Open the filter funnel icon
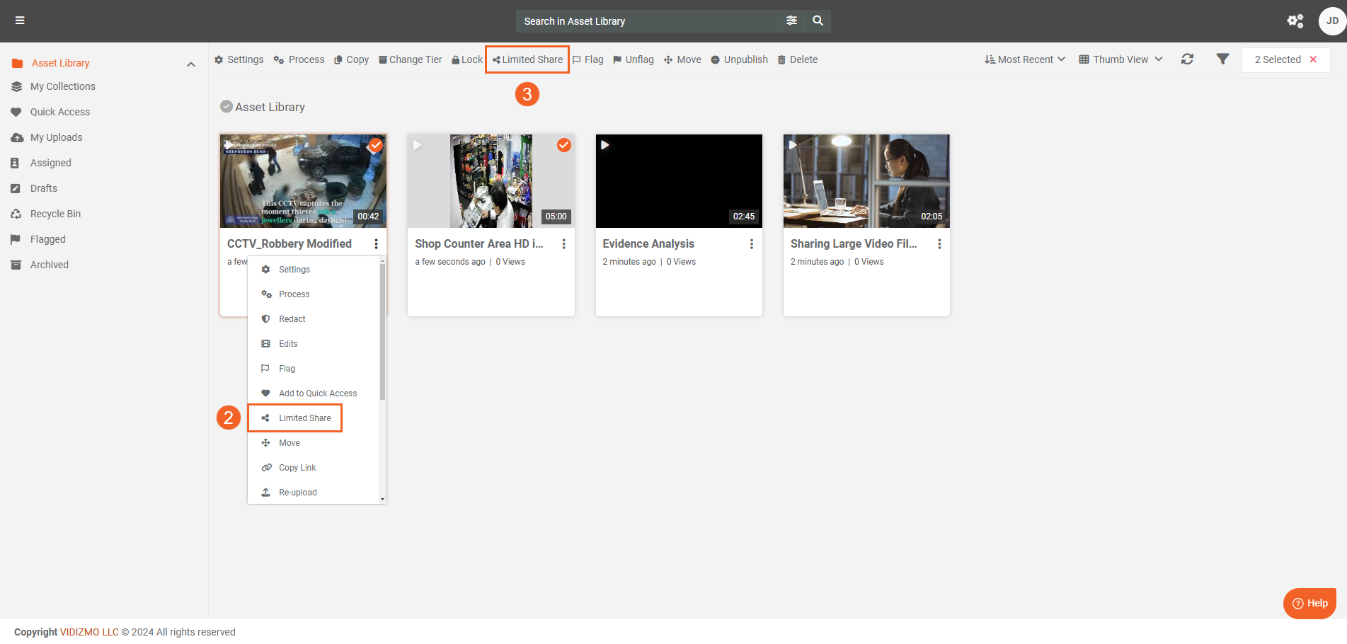Image resolution: width=1347 pixels, height=644 pixels. (x=1222, y=59)
